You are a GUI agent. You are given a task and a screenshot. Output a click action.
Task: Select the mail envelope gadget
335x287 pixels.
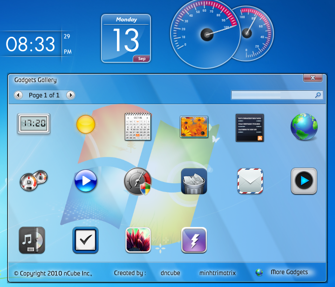(250, 181)
